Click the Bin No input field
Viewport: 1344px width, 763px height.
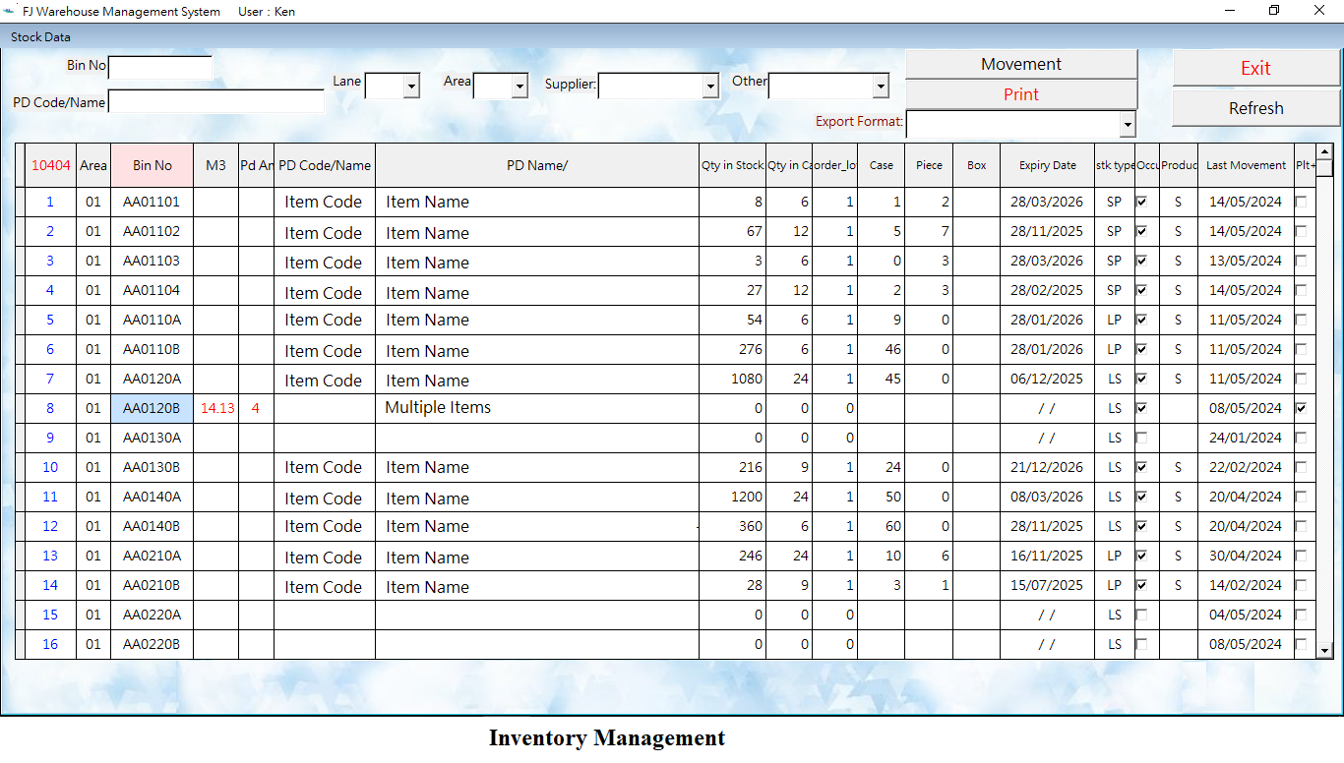[160, 68]
